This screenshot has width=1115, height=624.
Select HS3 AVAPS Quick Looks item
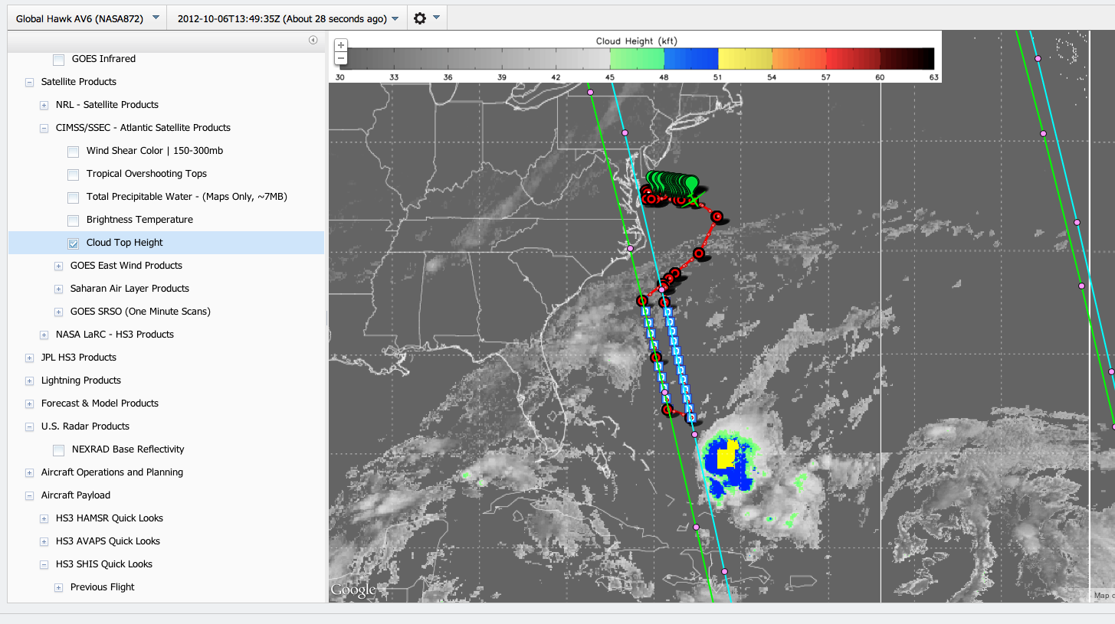pos(107,541)
